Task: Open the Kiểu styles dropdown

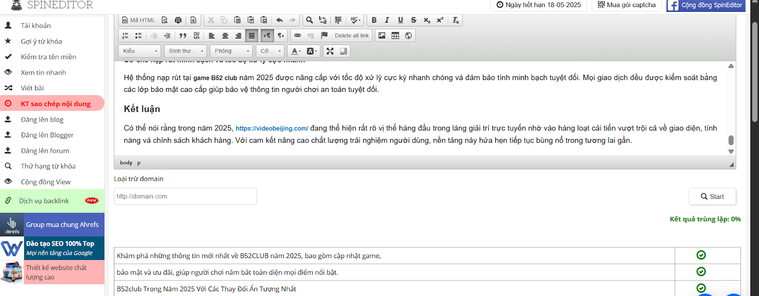Action: 140,51
